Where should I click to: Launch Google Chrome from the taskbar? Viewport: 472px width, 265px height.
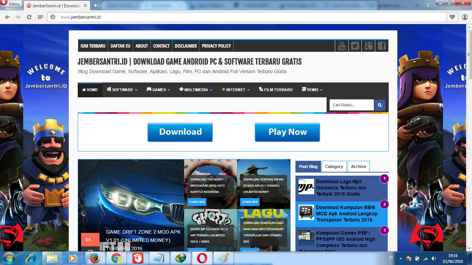tap(116, 258)
